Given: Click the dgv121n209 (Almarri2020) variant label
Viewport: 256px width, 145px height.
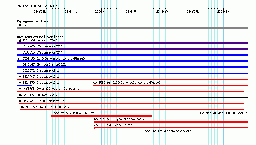Looking at the screenshot, I should pyautogui.click(x=38, y=40).
